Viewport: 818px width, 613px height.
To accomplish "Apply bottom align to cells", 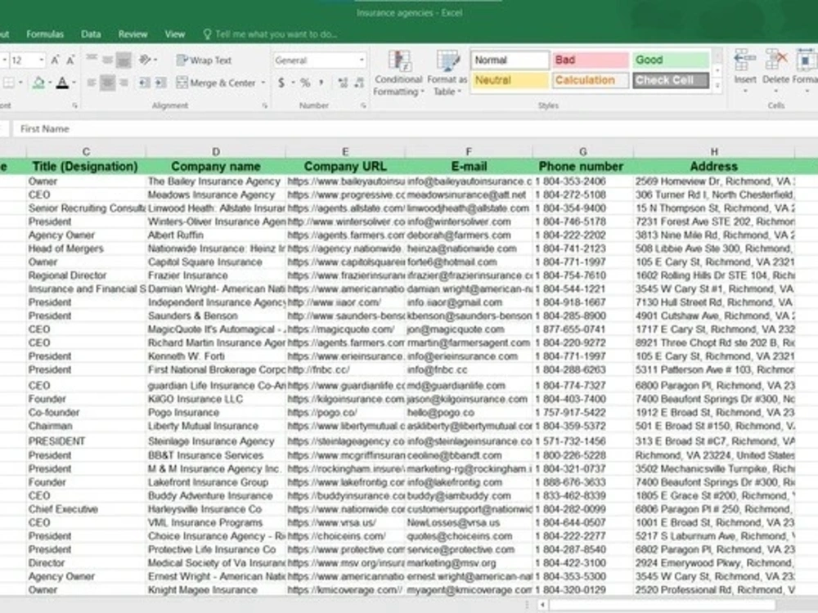I will [x=124, y=60].
